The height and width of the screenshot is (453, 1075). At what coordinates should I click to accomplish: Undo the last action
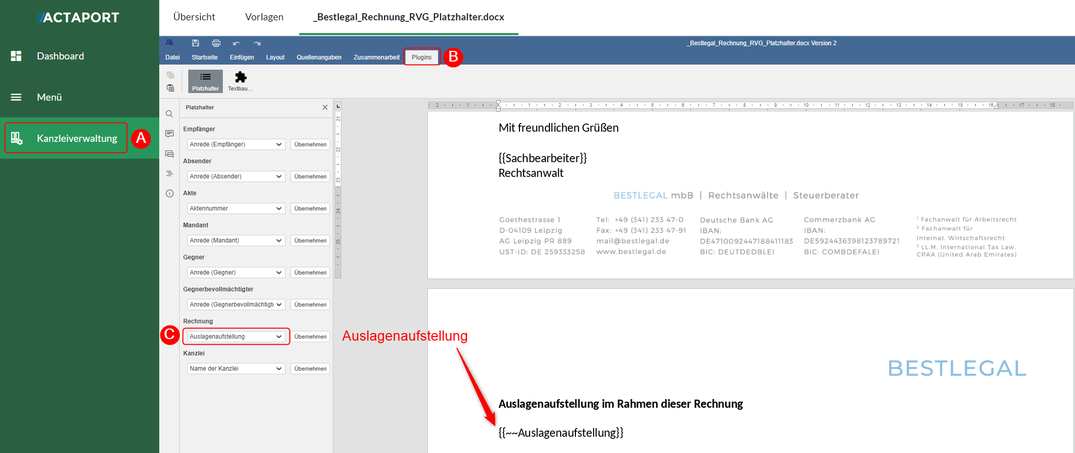pos(236,43)
